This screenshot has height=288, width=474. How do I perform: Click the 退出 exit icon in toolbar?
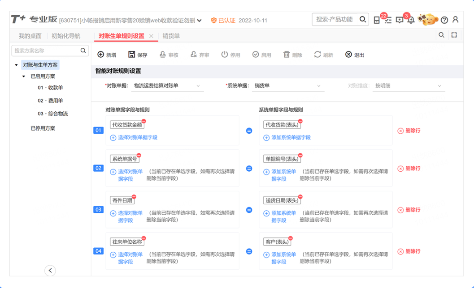(x=348, y=55)
